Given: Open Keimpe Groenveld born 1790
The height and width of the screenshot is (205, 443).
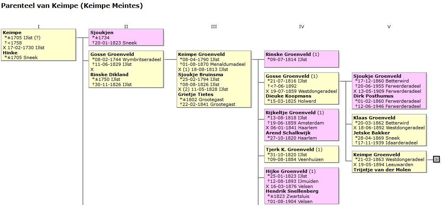Looking at the screenshot, I should pyautogui.click(x=201, y=54).
